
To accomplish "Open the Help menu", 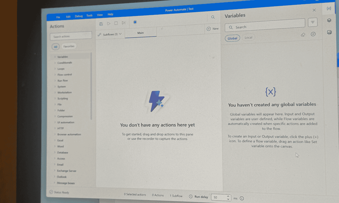I will pos(110,14).
